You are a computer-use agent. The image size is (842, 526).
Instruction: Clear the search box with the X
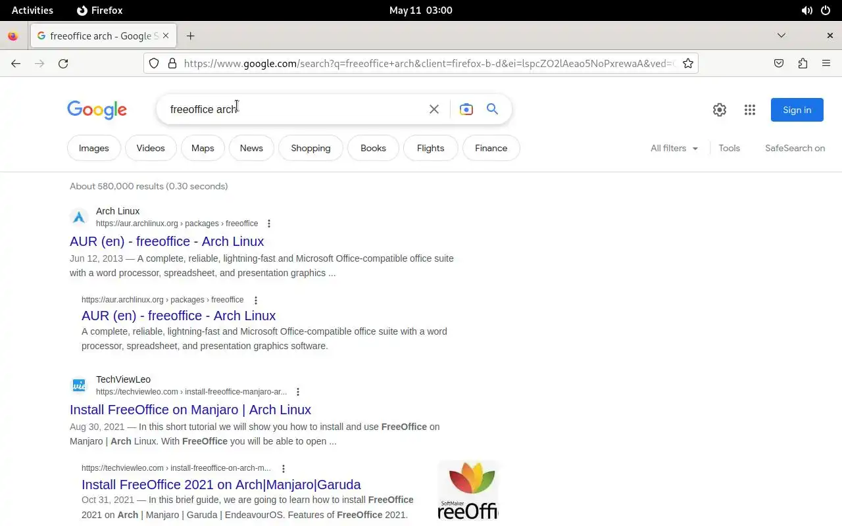tap(434, 109)
